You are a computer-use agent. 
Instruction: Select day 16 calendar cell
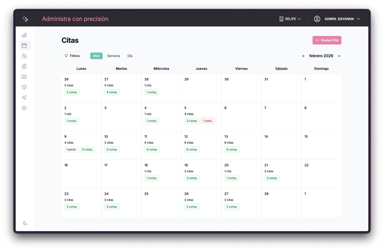pyautogui.click(x=81, y=174)
